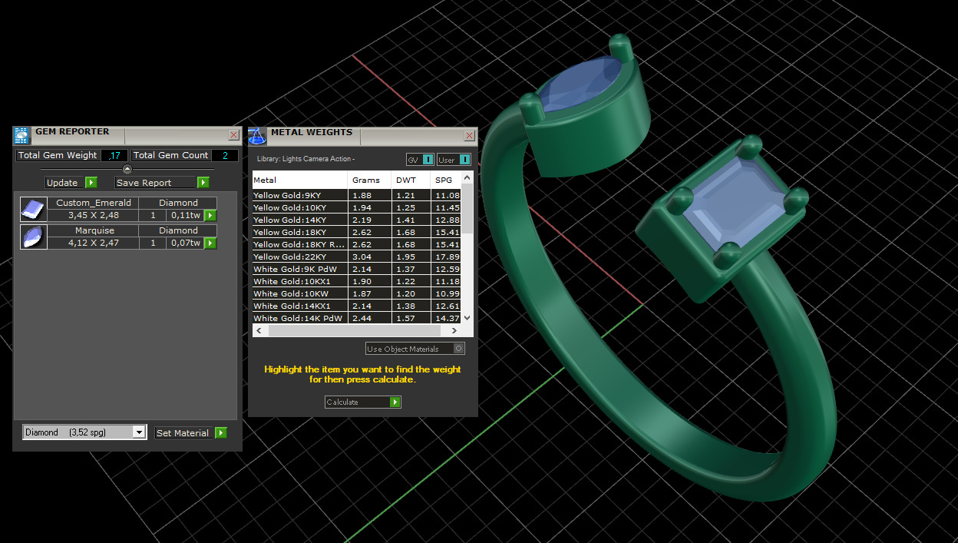Image resolution: width=958 pixels, height=543 pixels.
Task: Click the Marquise gem name cell
Action: point(94,230)
